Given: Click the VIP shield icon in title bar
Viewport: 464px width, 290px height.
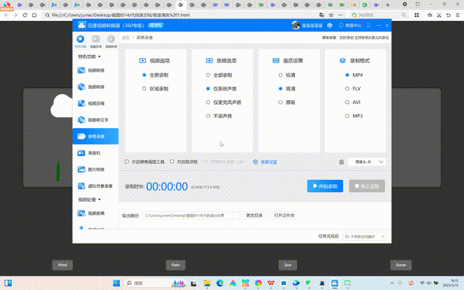Looking at the screenshot, I should coord(330,25).
